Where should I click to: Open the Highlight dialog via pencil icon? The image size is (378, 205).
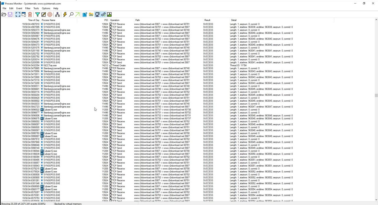[x=44, y=14]
